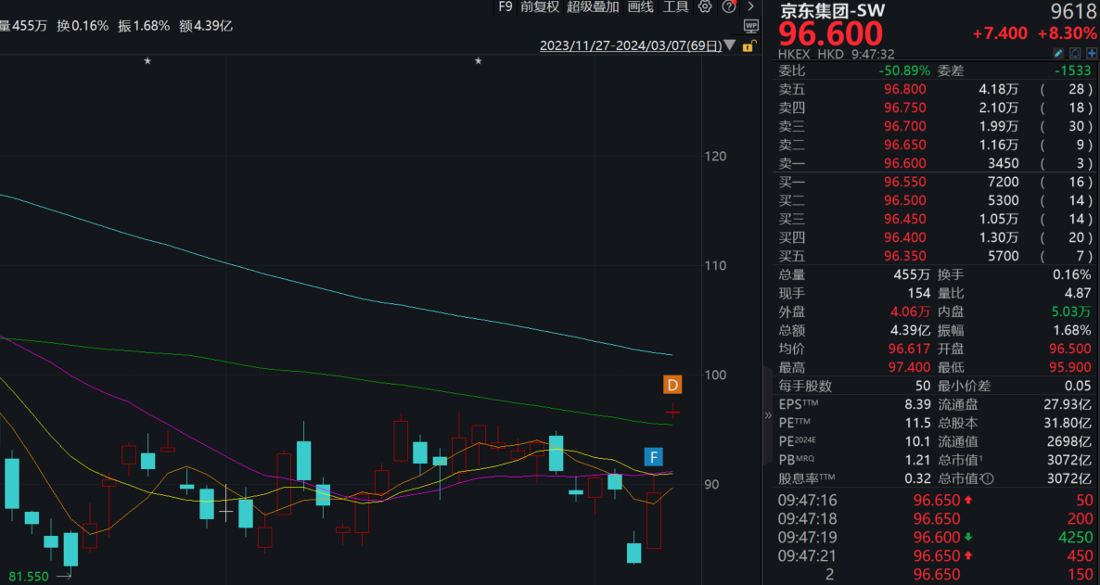Click the info icon beside second 总市值

click(988, 479)
